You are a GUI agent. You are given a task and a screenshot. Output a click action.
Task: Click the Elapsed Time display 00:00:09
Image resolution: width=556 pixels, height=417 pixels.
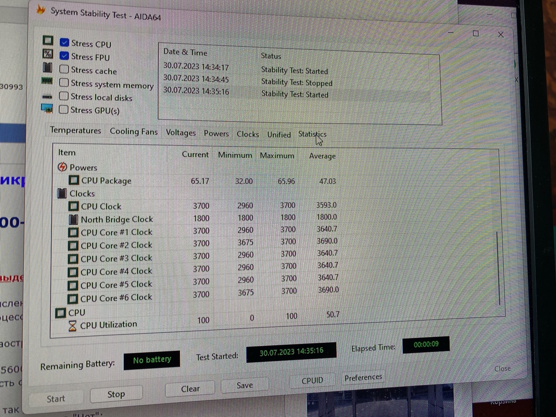coord(426,344)
